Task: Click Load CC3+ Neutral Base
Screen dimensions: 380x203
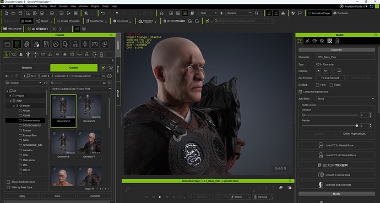Action: 336,145
